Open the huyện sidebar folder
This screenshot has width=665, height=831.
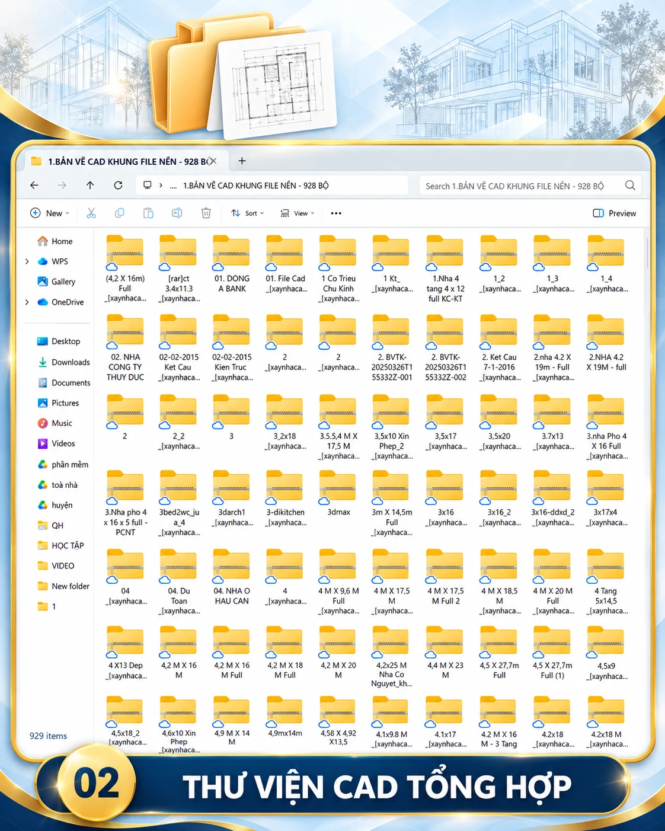[x=55, y=505]
